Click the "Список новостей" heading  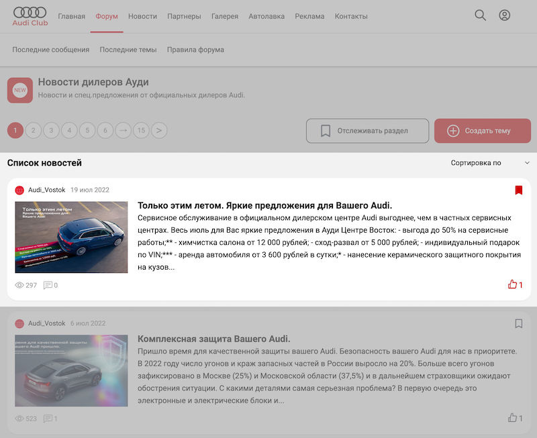click(44, 163)
